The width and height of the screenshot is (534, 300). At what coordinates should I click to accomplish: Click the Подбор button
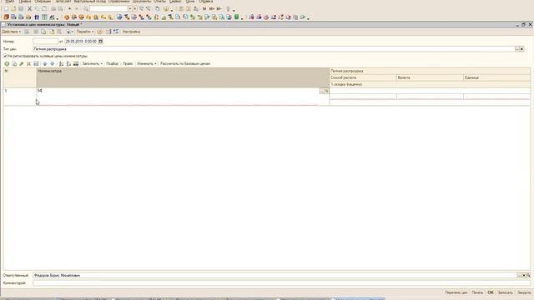coord(112,63)
